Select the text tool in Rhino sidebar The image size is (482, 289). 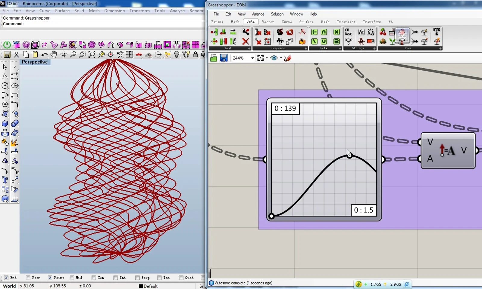tap(5, 180)
